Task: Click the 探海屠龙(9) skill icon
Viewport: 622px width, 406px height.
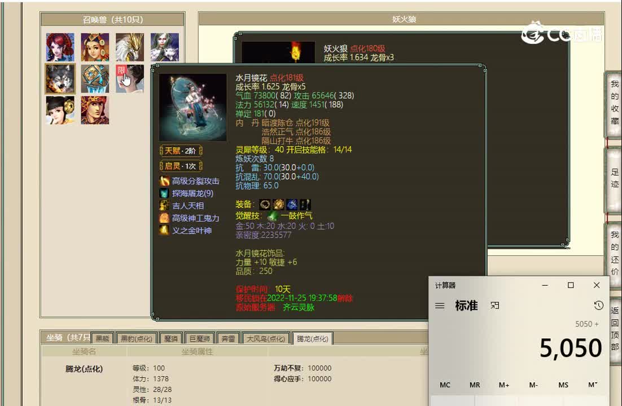Action: 164,193
